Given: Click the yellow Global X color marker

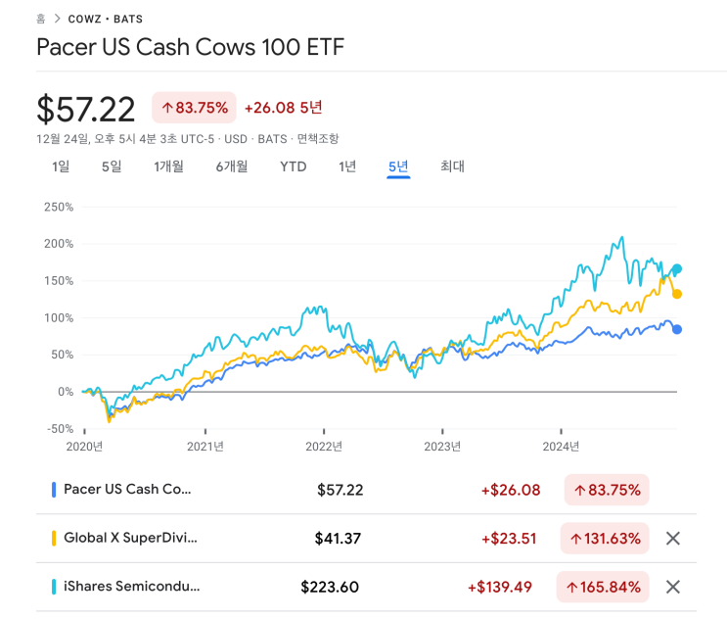Looking at the screenshot, I should click(53, 538).
